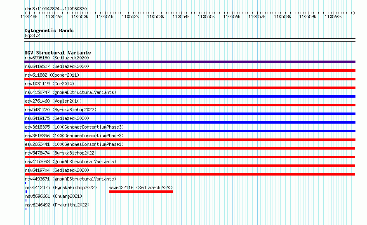Click the red bar under nsv6419704
The width and height of the screenshot is (367, 225).
(x=190, y=174)
